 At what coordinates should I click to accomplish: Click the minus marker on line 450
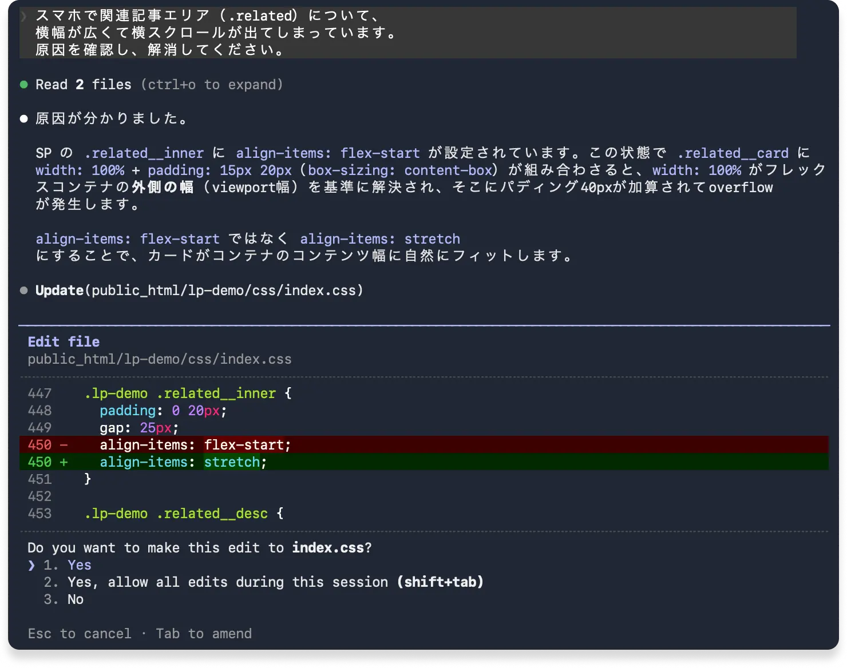coord(62,445)
